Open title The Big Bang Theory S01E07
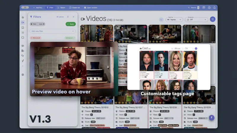237x133 pixels. click(130, 107)
